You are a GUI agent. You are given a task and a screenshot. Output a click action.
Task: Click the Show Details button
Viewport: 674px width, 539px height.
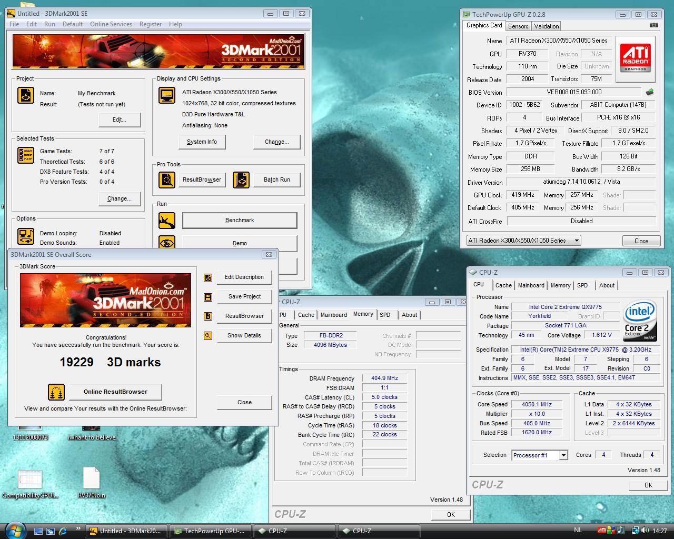click(x=244, y=336)
